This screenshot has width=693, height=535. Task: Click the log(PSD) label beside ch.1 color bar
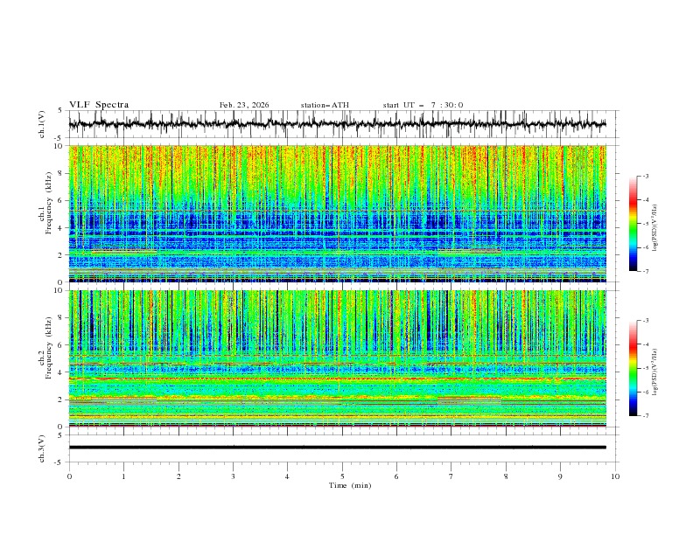click(655, 228)
